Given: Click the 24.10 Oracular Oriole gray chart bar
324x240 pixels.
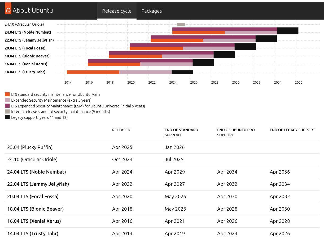Looking at the screenshot, I should (x=181, y=24).
